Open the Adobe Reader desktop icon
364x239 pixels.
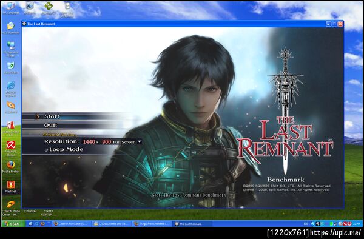click(11, 125)
